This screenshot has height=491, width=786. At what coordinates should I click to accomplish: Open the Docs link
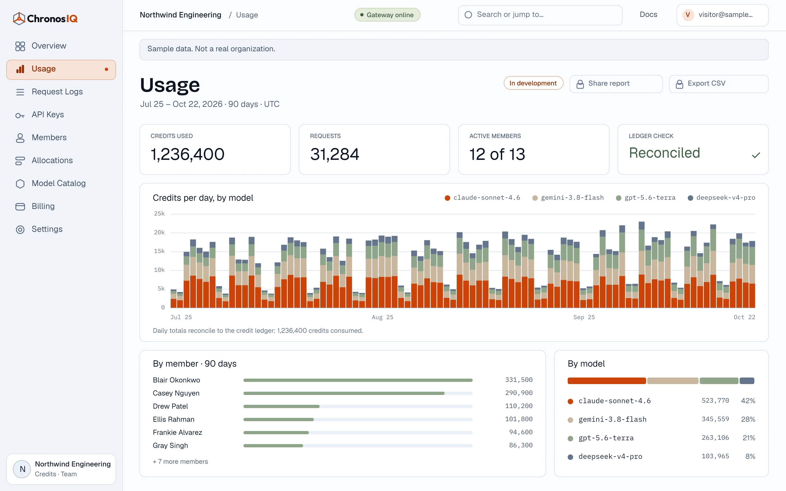(x=648, y=15)
